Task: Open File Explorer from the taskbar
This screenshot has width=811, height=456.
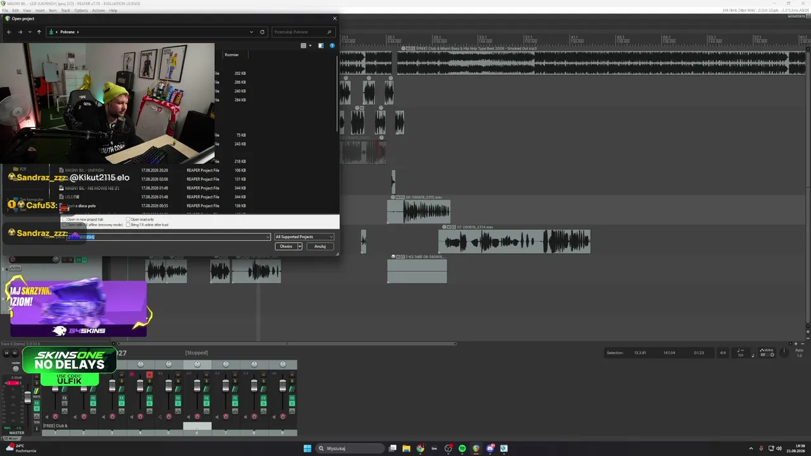Action: (x=406, y=448)
